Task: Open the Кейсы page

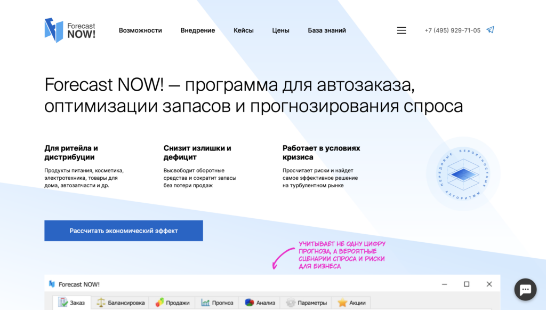Action: (243, 30)
